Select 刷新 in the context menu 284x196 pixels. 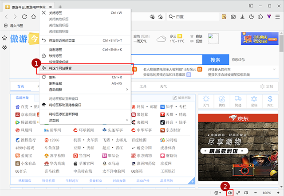click(85, 77)
